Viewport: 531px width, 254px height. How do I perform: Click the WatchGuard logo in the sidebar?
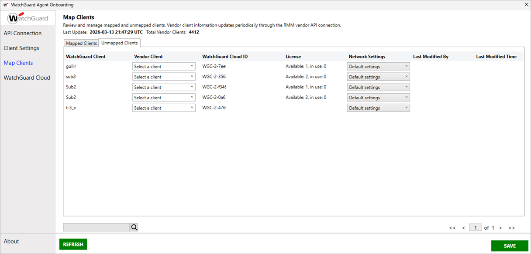(28, 18)
